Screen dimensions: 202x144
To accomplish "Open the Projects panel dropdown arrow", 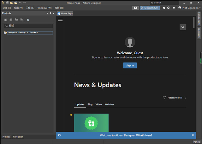I will (x=47, y=13).
